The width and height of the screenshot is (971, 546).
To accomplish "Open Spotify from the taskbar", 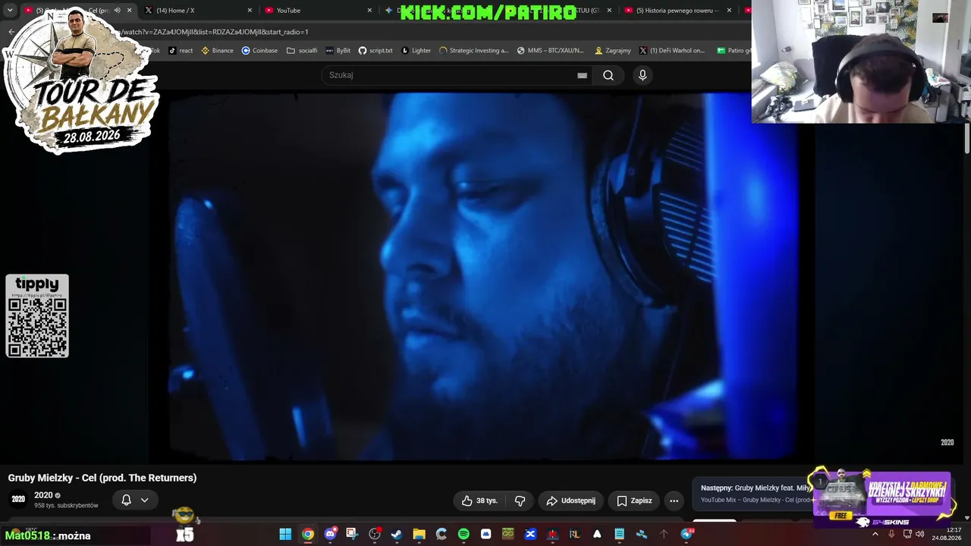I will click(464, 534).
